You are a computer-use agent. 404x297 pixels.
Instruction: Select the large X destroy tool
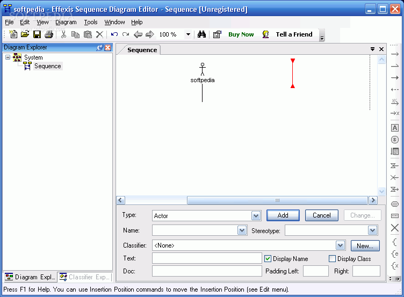tap(395, 228)
